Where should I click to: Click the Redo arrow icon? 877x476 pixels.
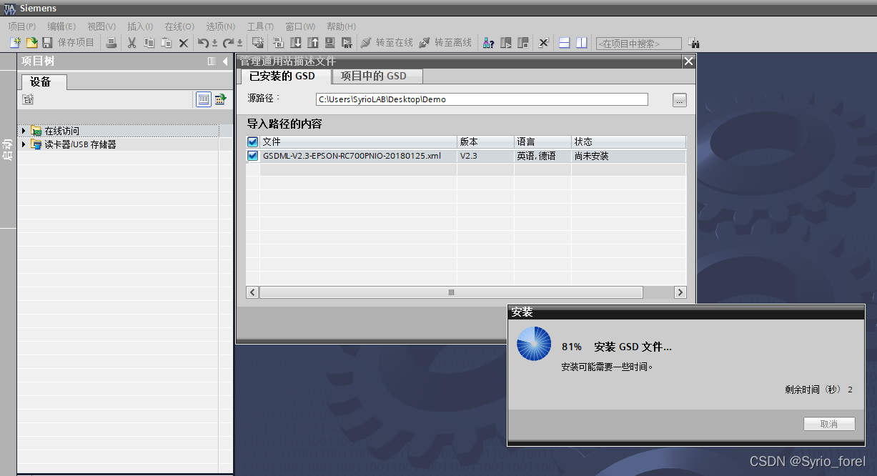[x=228, y=43]
